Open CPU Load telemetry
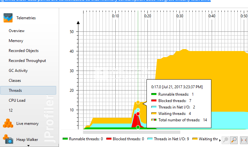This screenshot has height=147, width=248. click(x=17, y=100)
